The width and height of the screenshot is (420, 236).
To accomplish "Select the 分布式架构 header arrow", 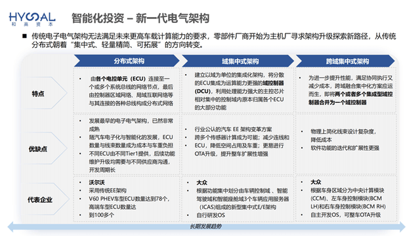I will click(127, 61).
